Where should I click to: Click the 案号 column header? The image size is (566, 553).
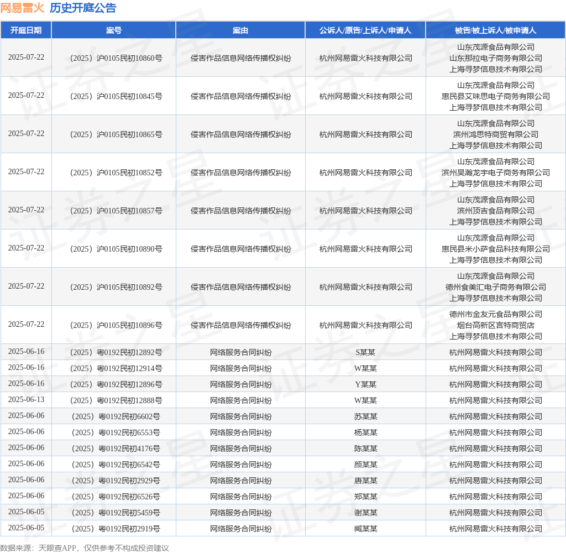click(114, 30)
